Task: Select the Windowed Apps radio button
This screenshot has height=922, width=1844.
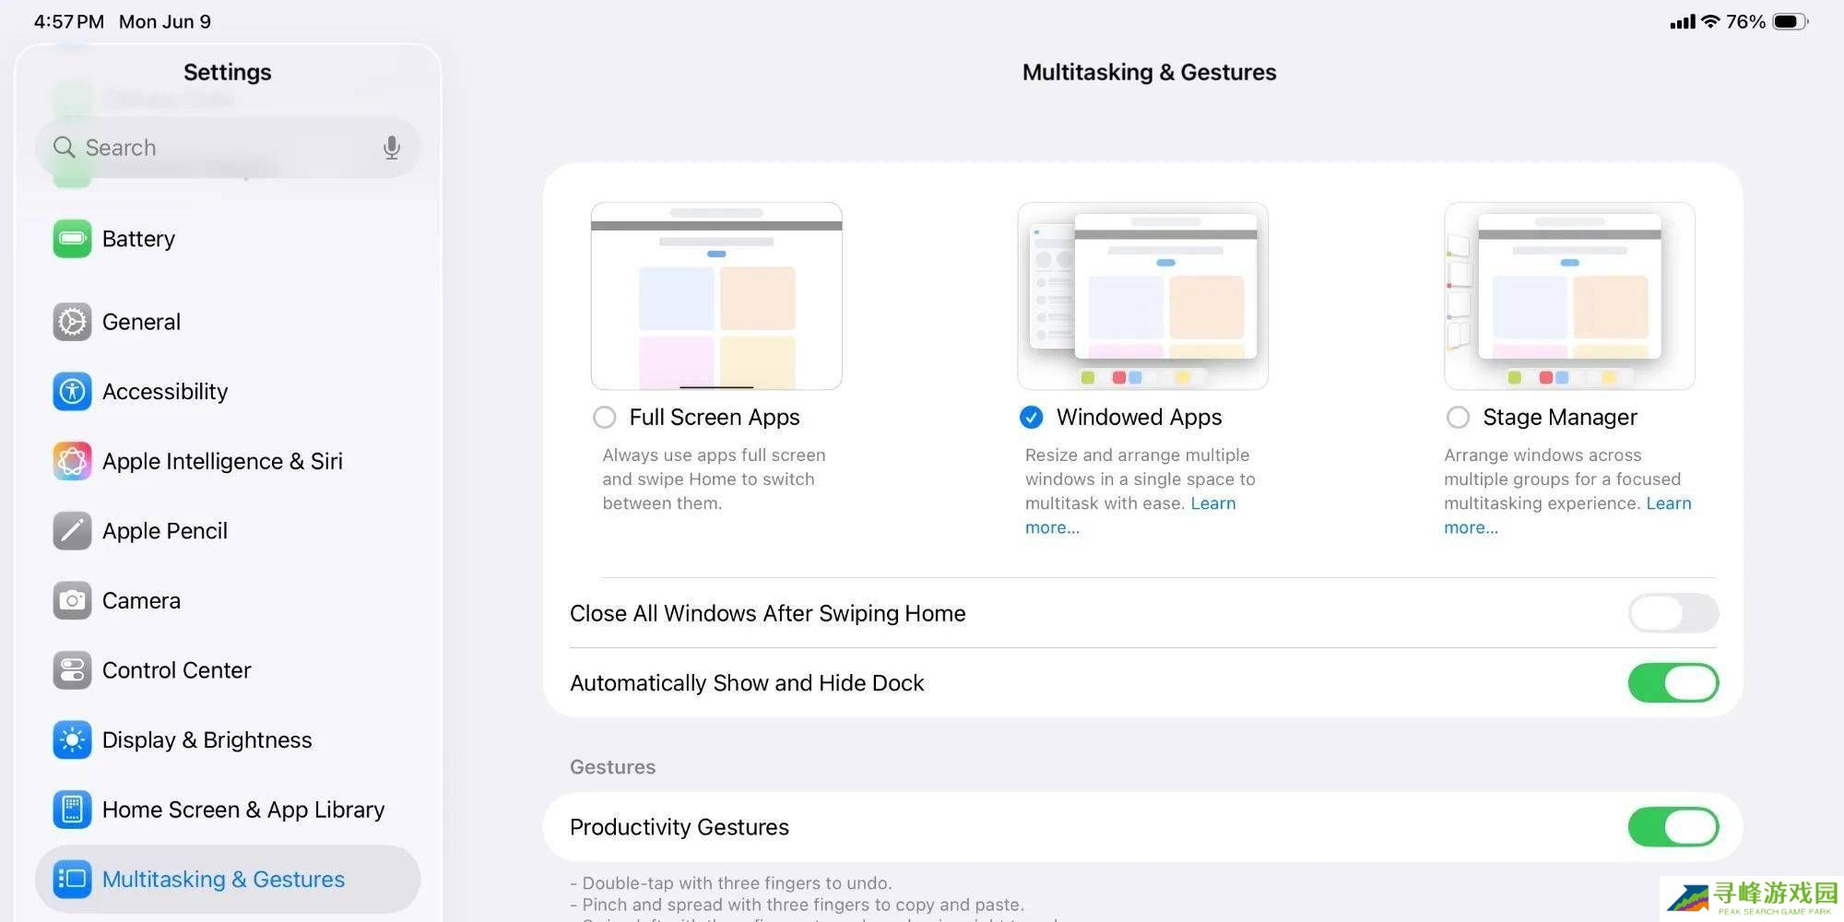Action: pyautogui.click(x=1031, y=418)
